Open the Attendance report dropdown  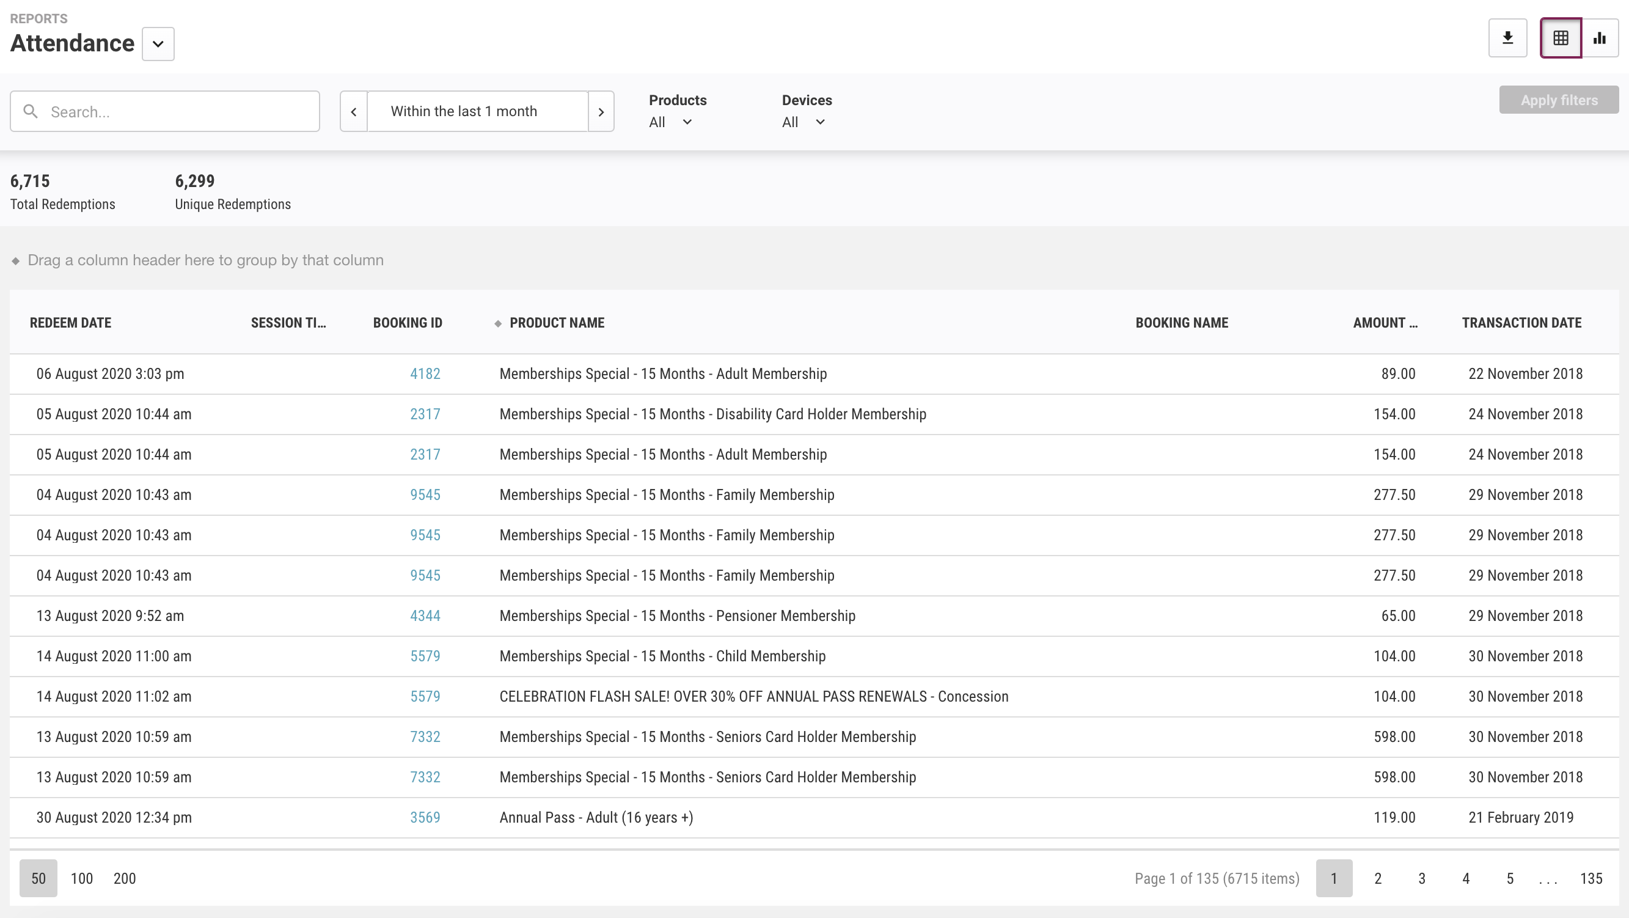click(x=158, y=43)
